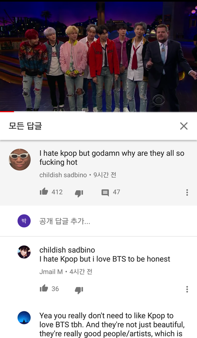Tap the 모든 답글 header title
197x338 pixels.
[25, 126]
